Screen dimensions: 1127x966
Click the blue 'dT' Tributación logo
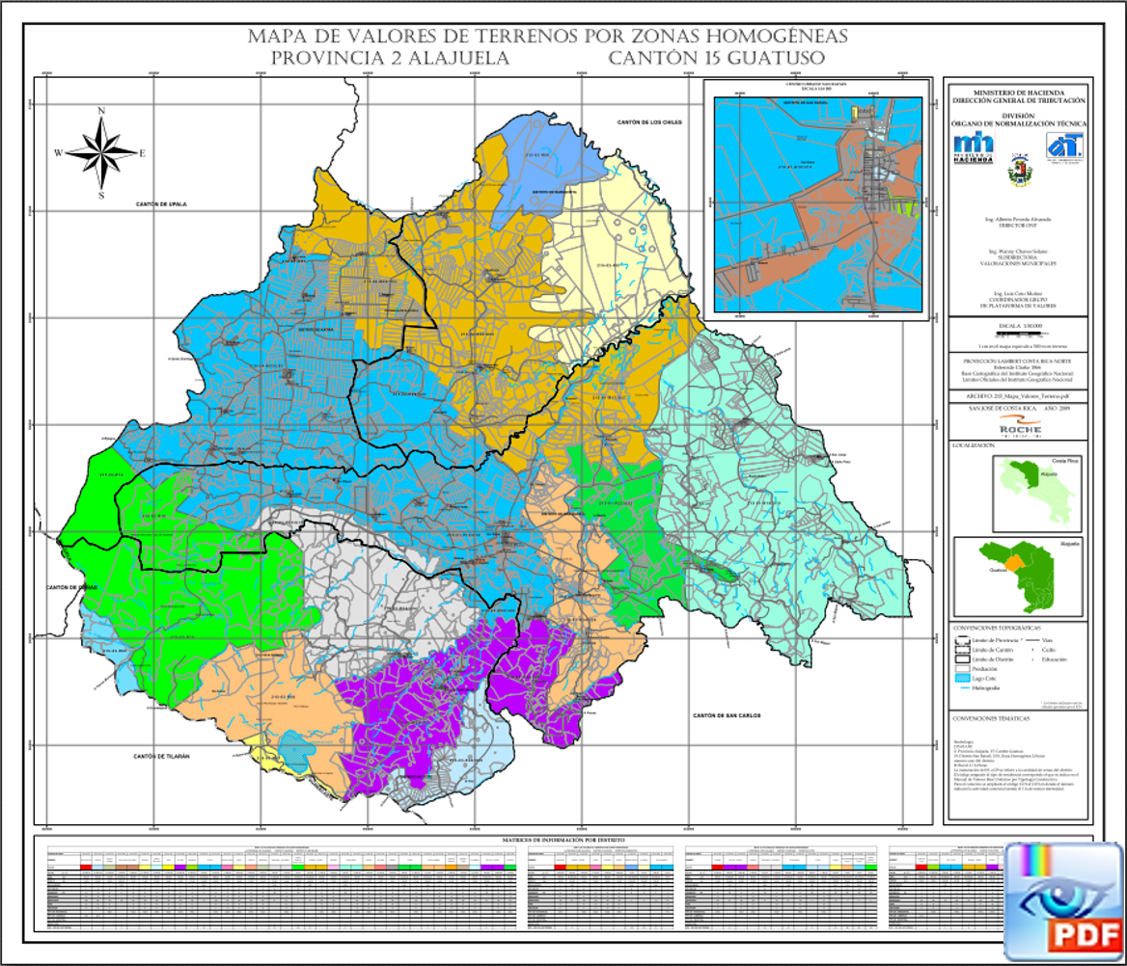tap(1063, 148)
